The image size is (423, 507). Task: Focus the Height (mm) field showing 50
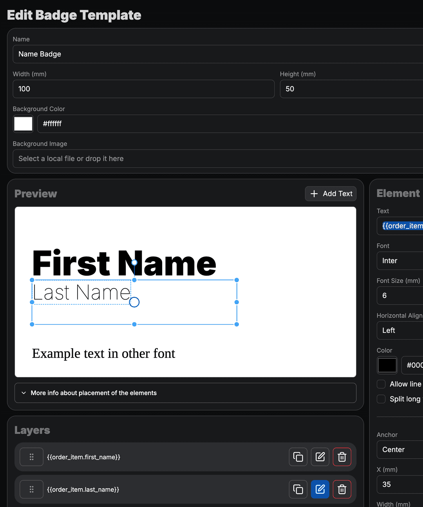click(351, 89)
